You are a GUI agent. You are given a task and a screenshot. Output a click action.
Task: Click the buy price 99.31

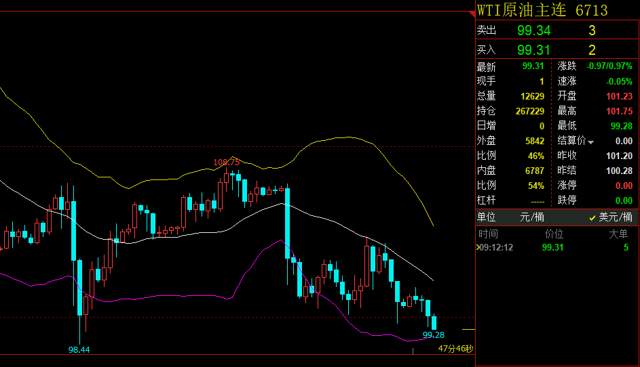point(533,50)
